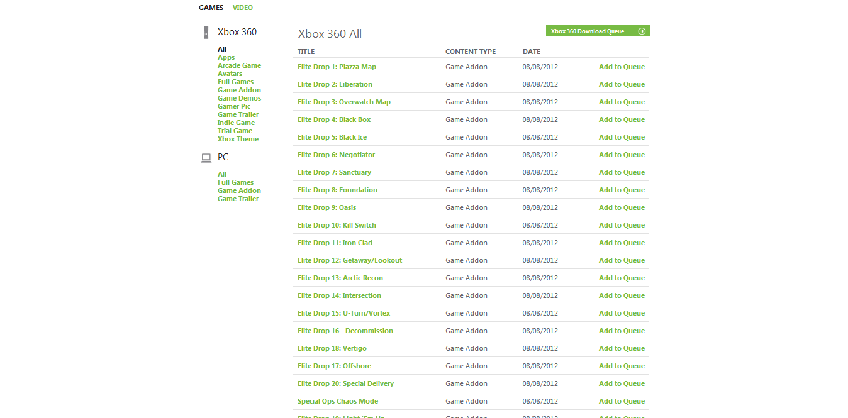Open PC Full Games category
This screenshot has width=848, height=418.
click(235, 182)
